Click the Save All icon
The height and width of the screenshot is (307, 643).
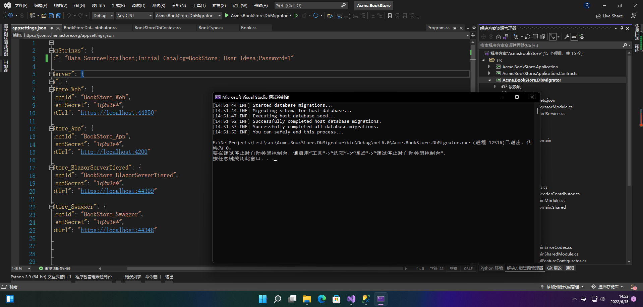coord(58,16)
